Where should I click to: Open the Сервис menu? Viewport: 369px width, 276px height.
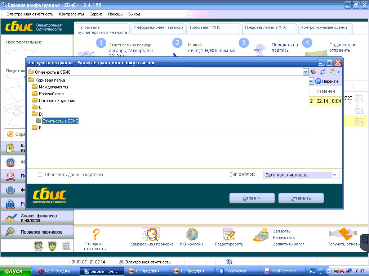tap(96, 14)
